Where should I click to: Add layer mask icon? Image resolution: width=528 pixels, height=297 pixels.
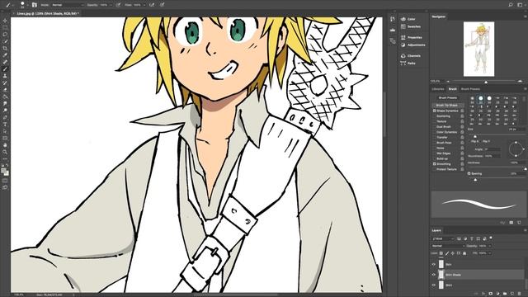pyautogui.click(x=491, y=294)
